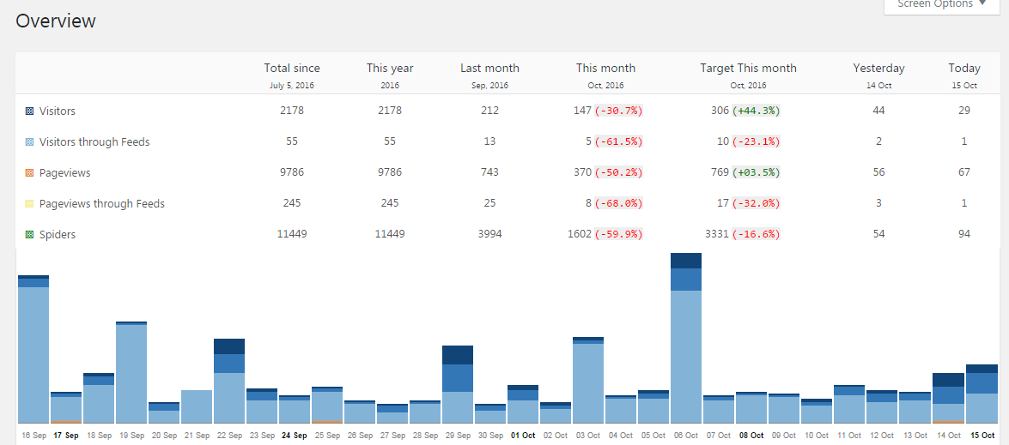Click the Pageviews row label
This screenshot has width=1009, height=445.
point(64,172)
